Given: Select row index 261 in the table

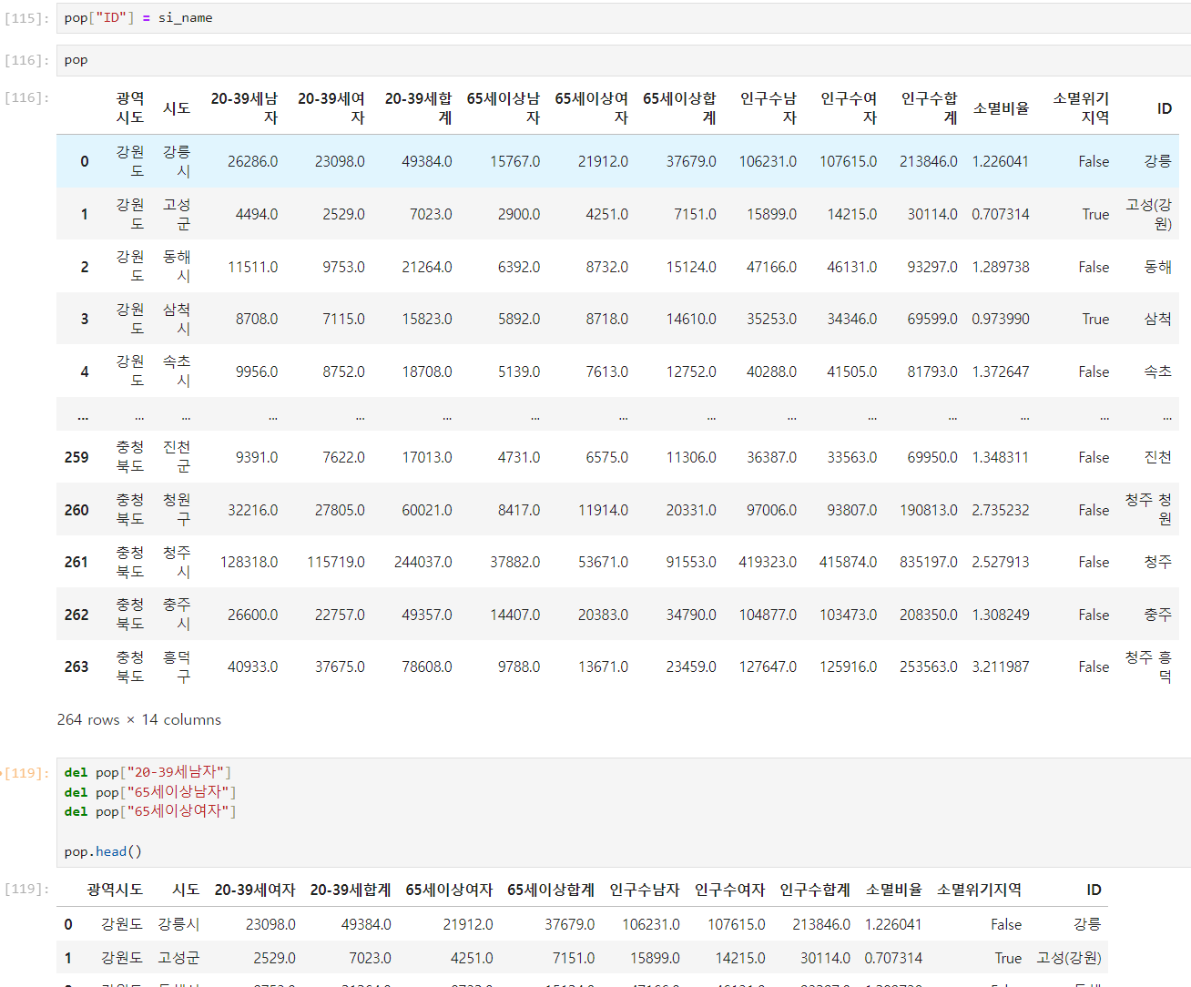Looking at the screenshot, I should tap(76, 562).
